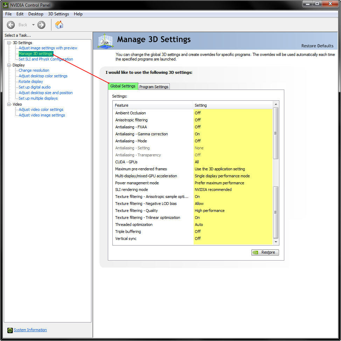Open Change resolution task
Viewport: 341px width, 341px height.
point(34,70)
